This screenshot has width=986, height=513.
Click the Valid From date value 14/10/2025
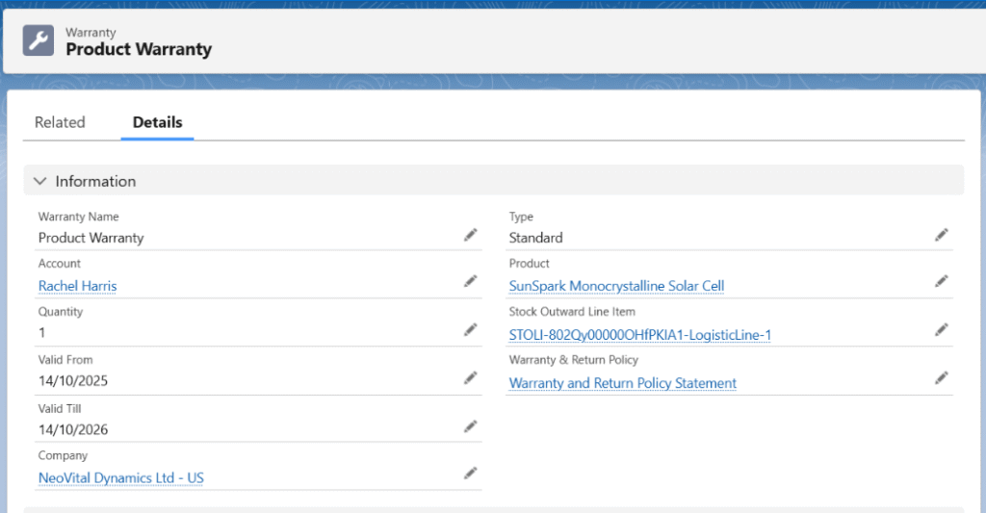click(73, 381)
